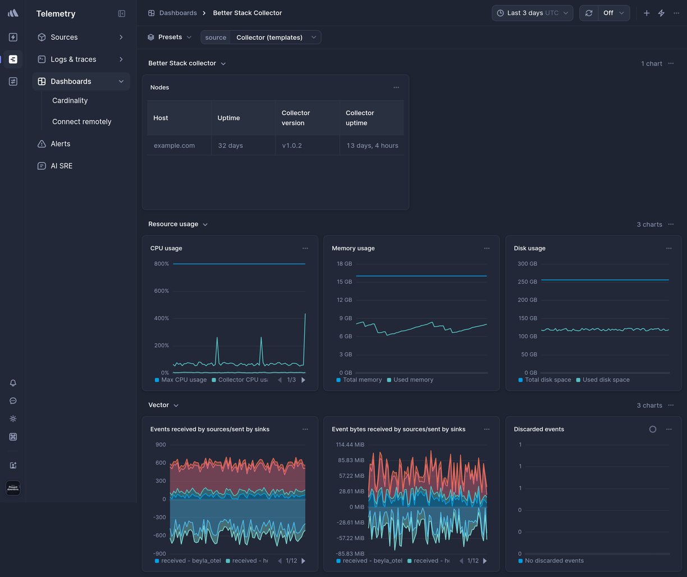
Task: Toggle received - beyla_otel series in Event bytes chart
Action: tap(369, 561)
